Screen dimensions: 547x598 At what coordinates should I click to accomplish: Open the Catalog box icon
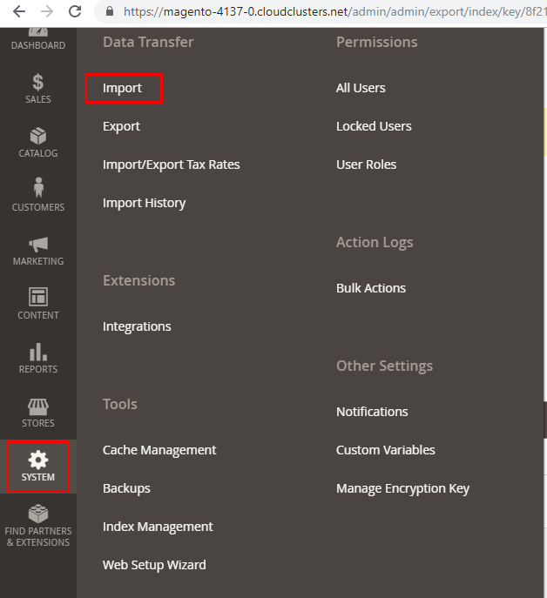coord(38,137)
